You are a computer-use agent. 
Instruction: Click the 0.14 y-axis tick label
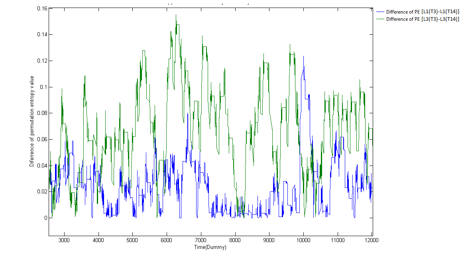click(x=42, y=34)
